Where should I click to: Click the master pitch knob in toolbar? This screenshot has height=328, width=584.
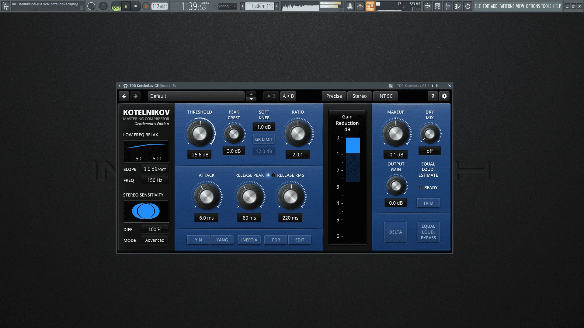pos(103,6)
